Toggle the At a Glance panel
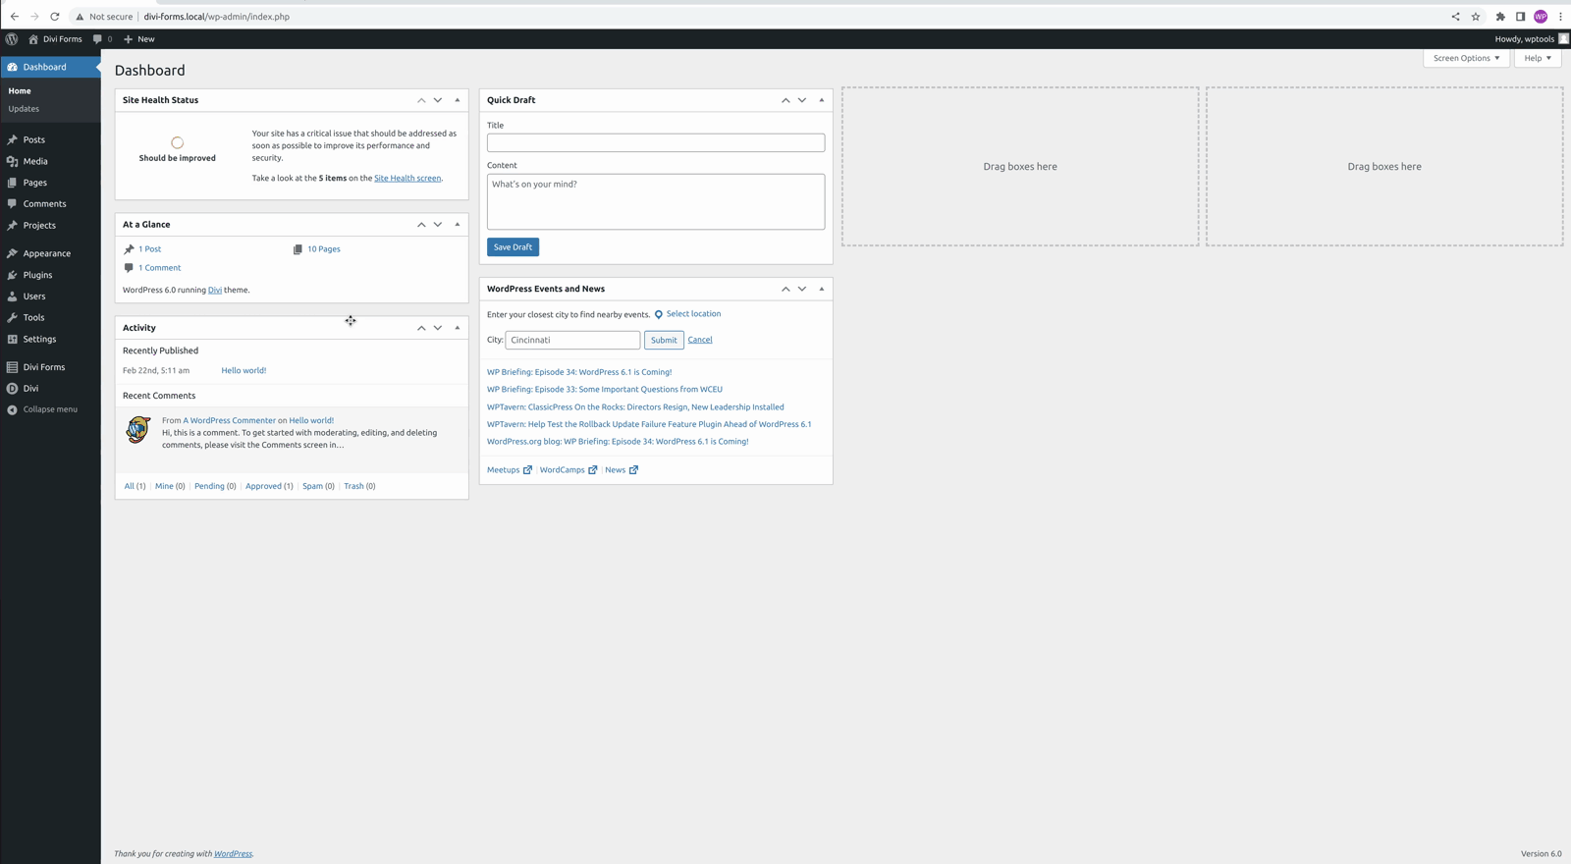Image resolution: width=1571 pixels, height=864 pixels. (x=457, y=225)
